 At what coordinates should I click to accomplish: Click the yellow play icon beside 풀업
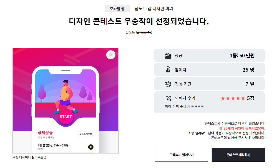(91, 147)
